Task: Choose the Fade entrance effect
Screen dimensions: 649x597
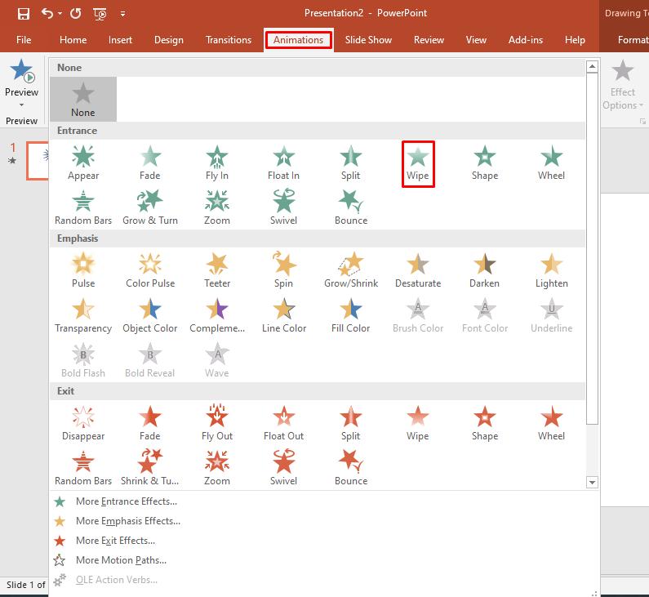Action: [150, 163]
